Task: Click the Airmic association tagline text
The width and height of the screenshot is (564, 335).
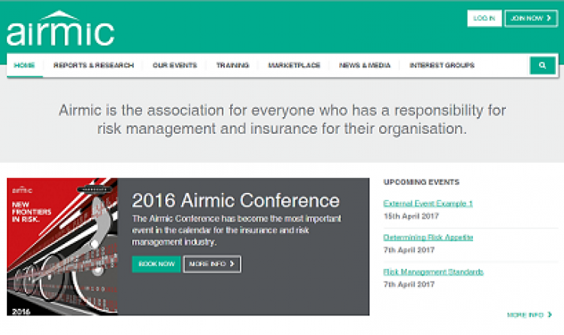Action: click(x=282, y=119)
